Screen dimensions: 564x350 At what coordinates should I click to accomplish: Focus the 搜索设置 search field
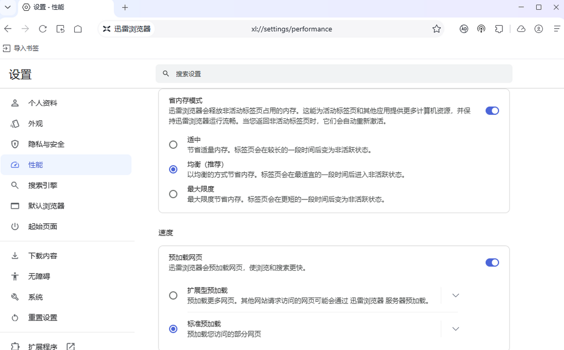coord(334,74)
